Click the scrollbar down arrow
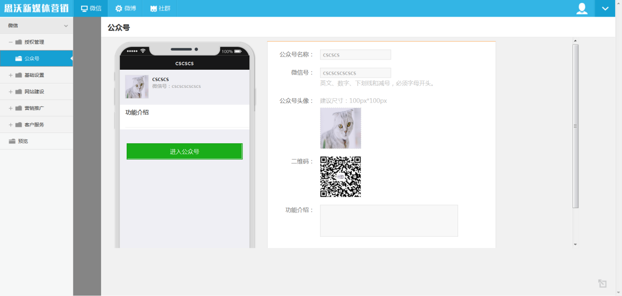622x296 pixels. pos(575,244)
